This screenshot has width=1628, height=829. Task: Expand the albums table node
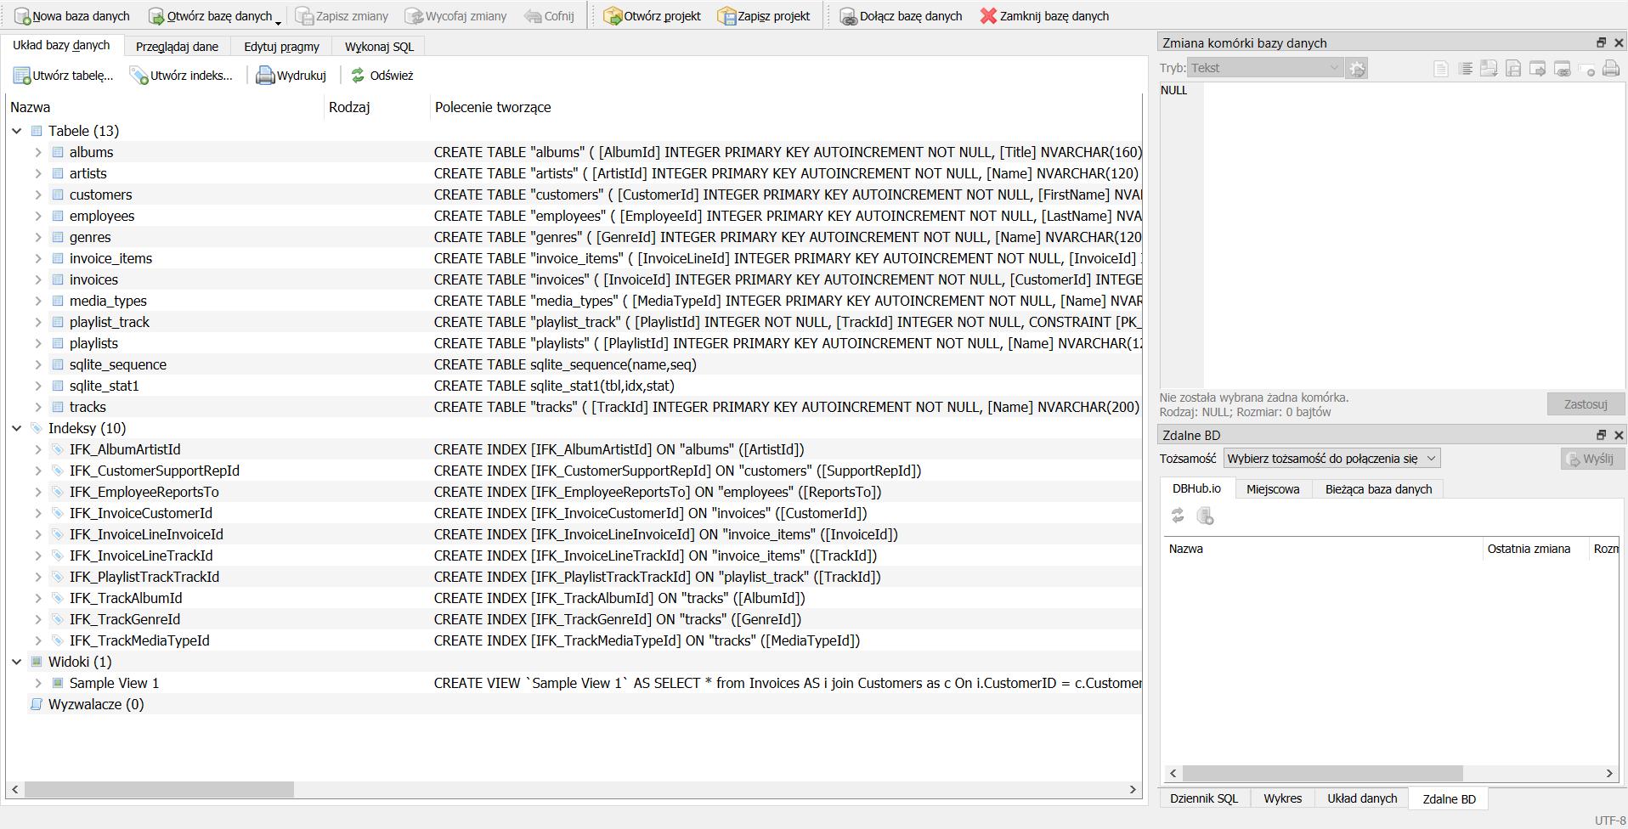[38, 152]
